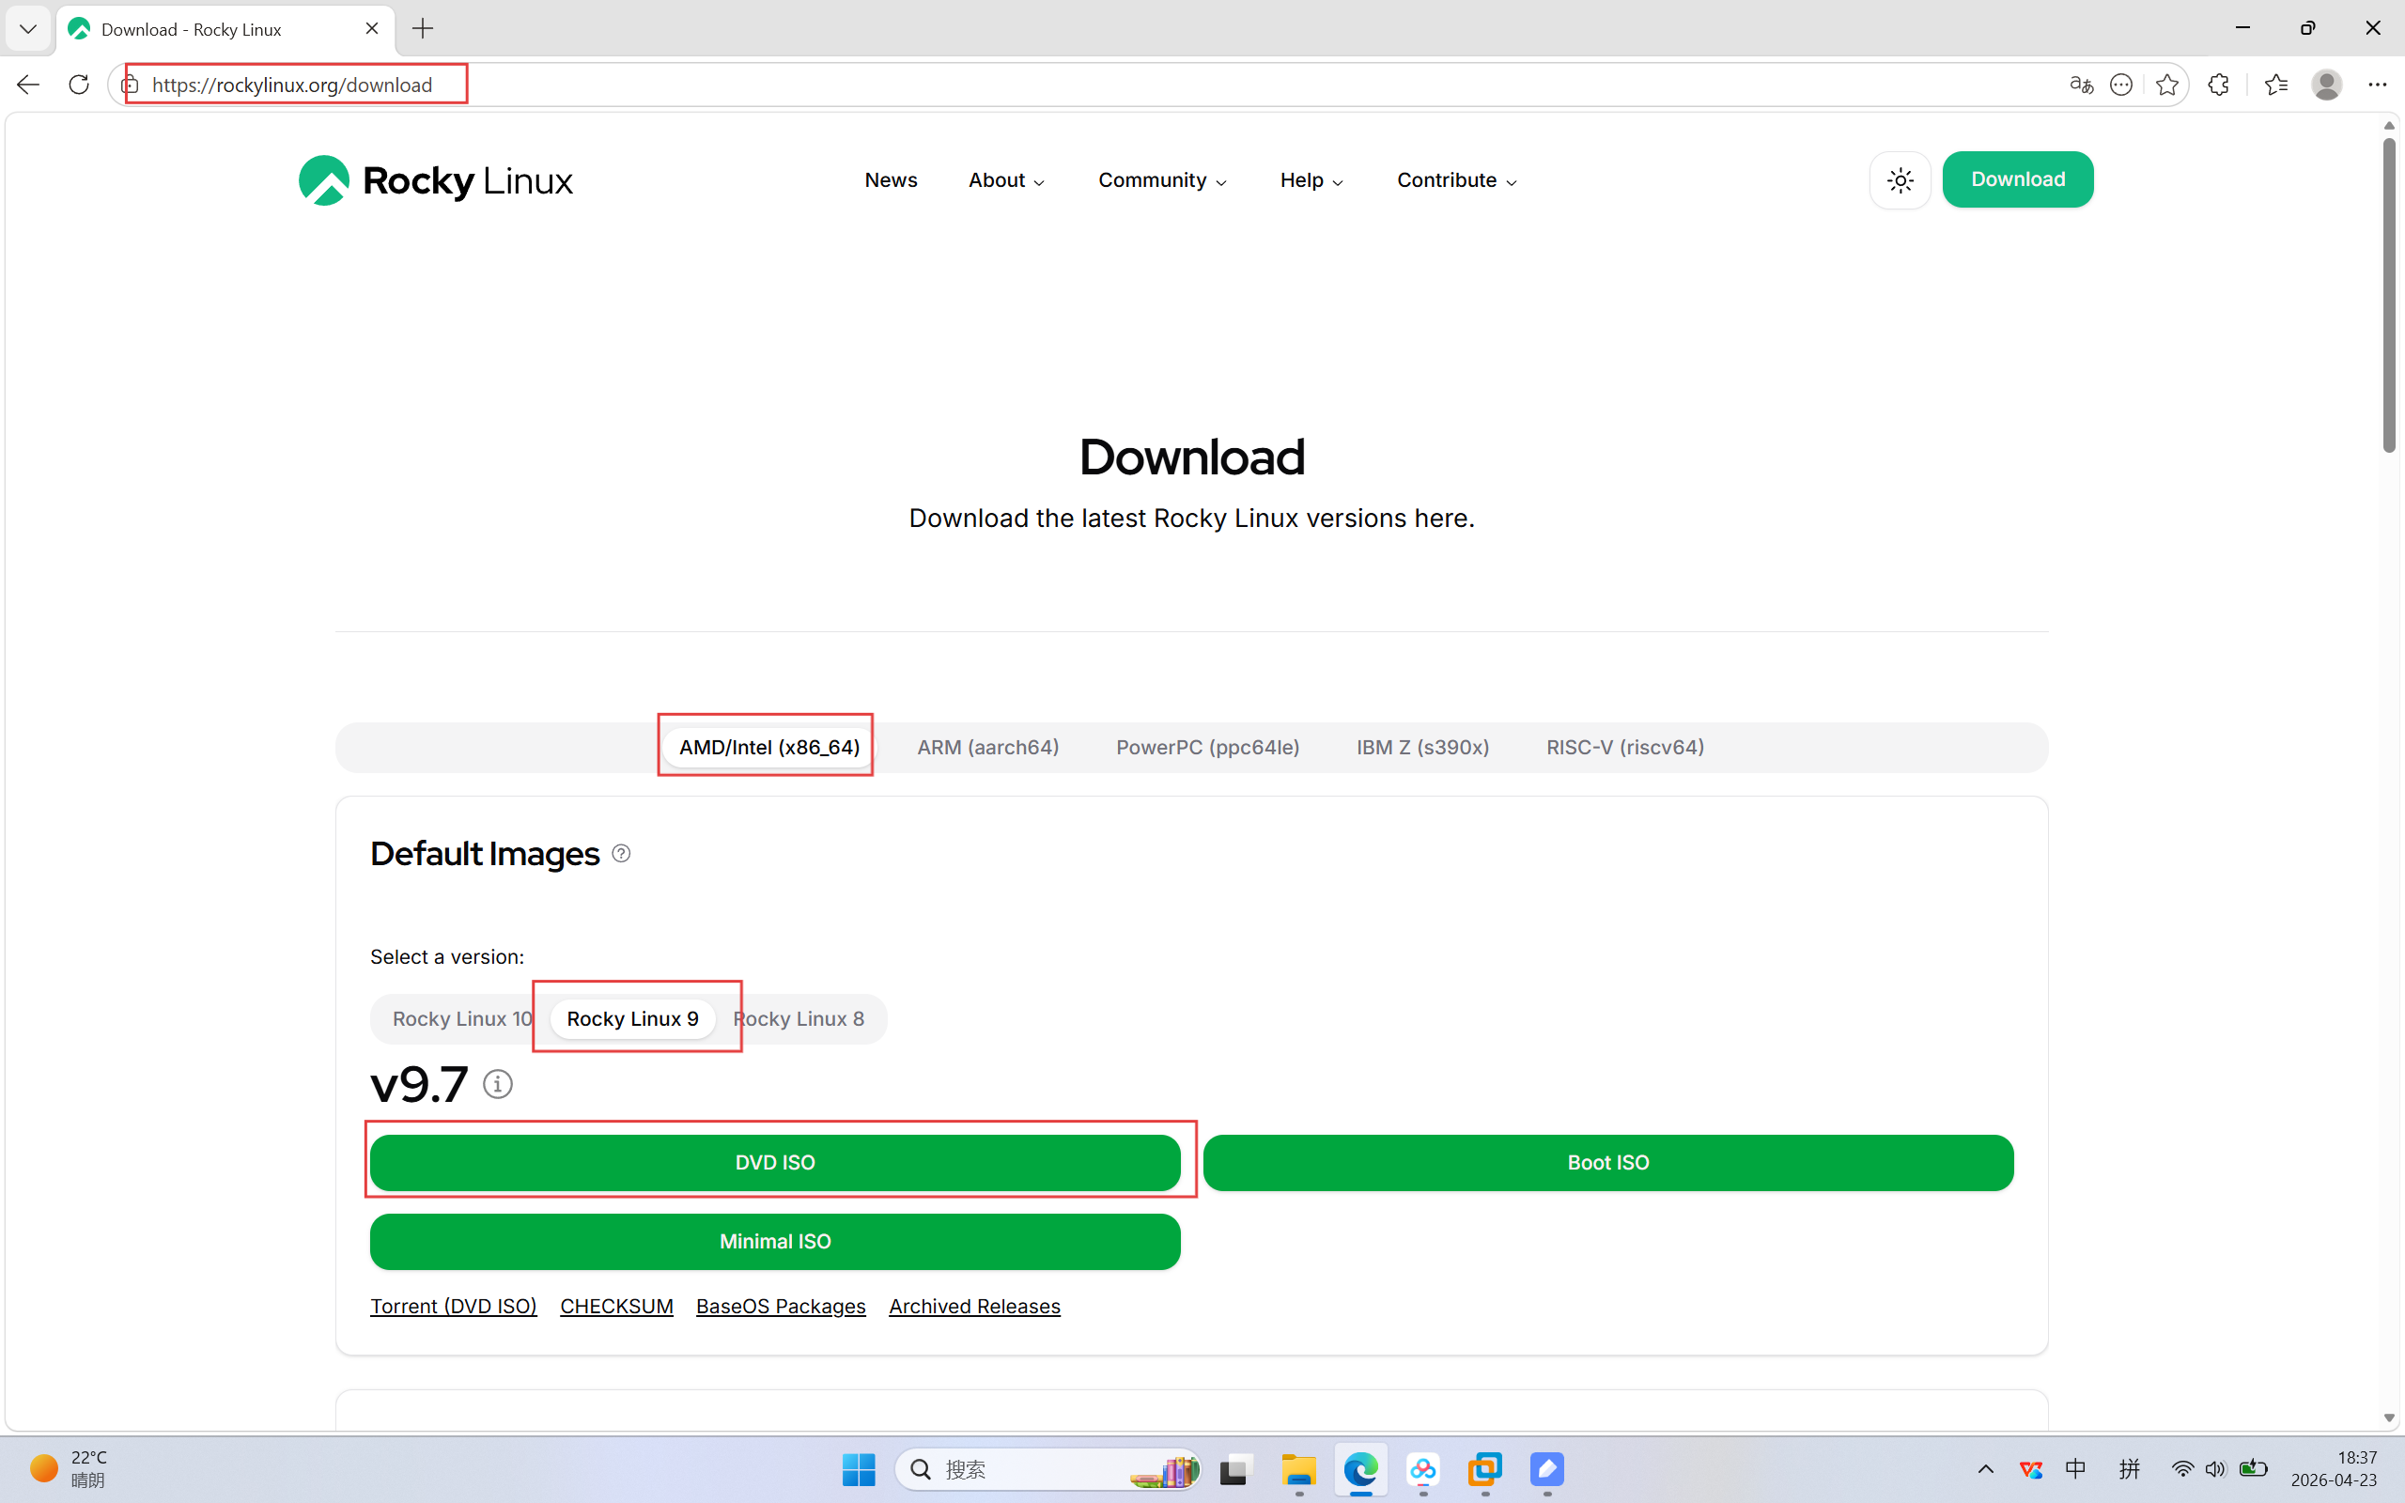This screenshot has width=2405, height=1503.
Task: Open the CHECKSUM link
Action: (616, 1306)
